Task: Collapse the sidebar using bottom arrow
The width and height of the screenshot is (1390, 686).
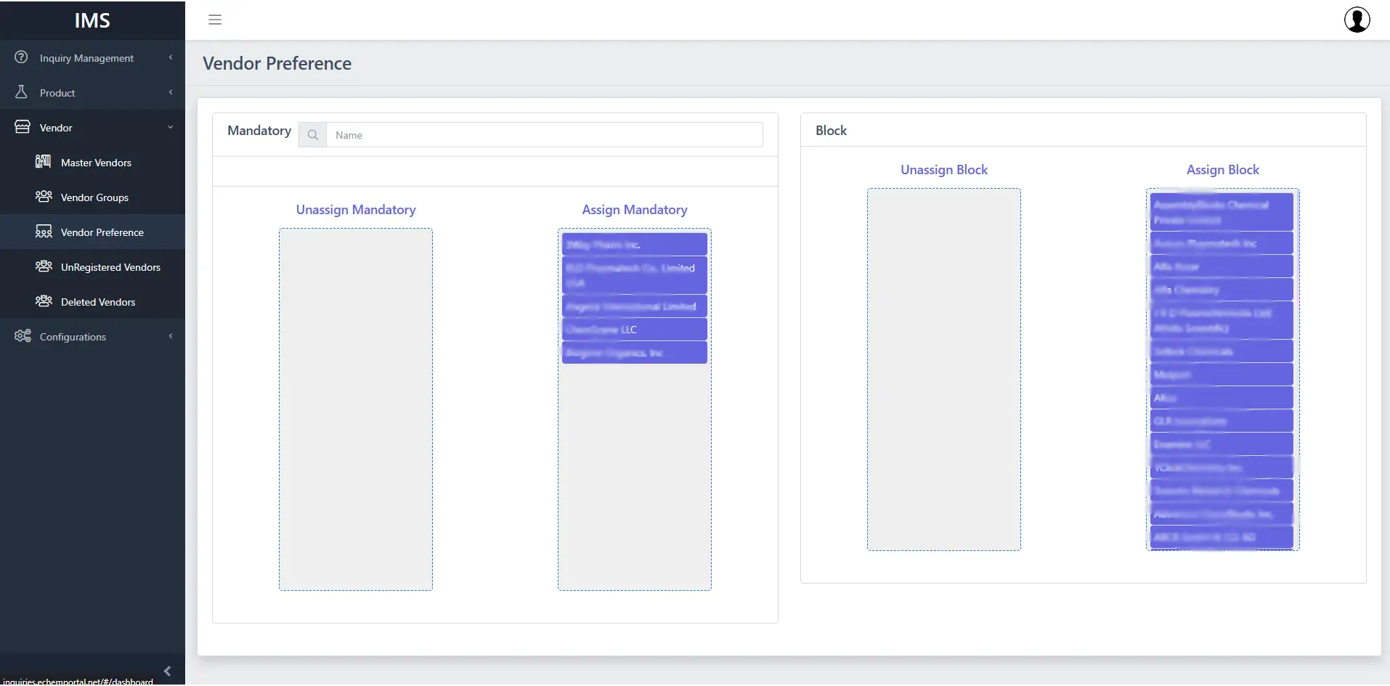Action: 167,671
